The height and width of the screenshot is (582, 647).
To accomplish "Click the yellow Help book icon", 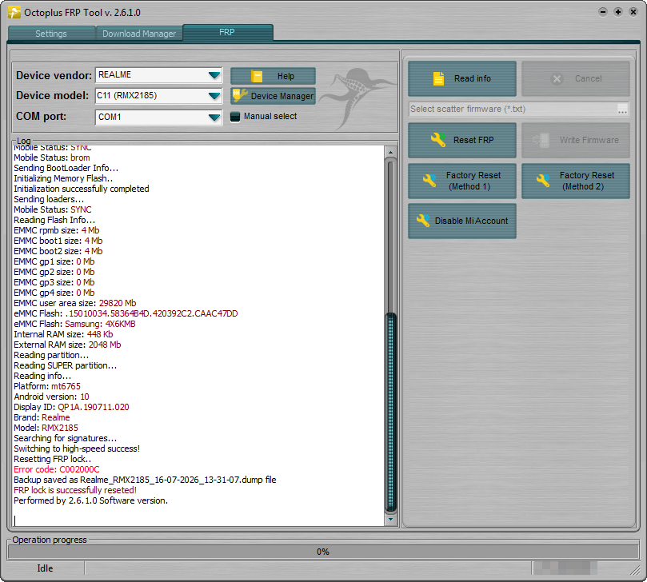I will pos(257,76).
